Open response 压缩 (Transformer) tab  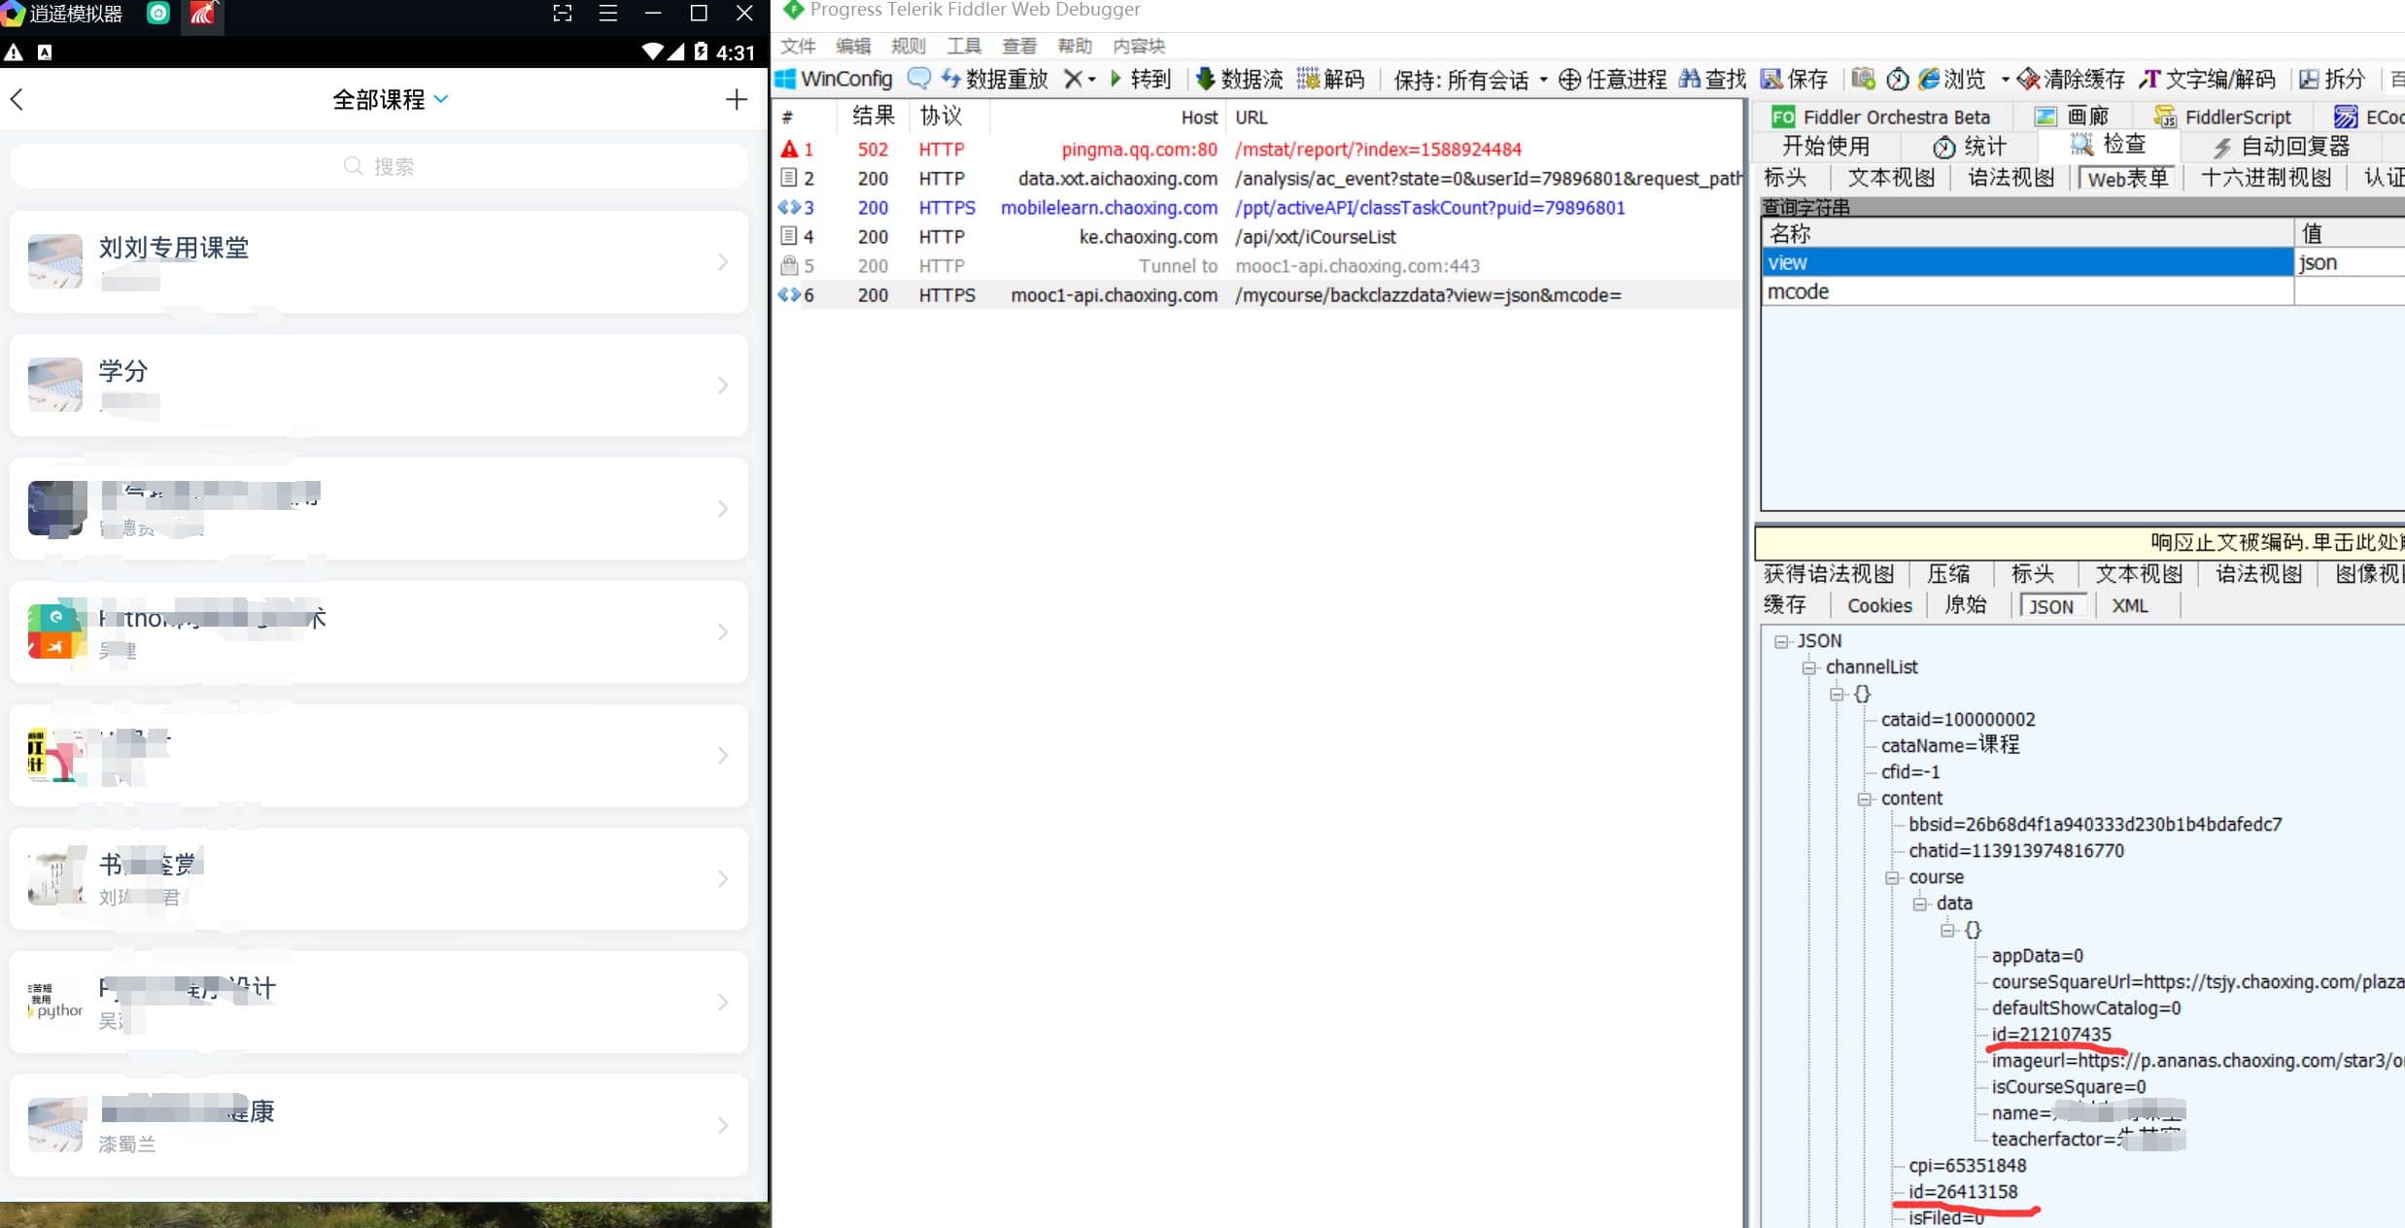(x=1948, y=574)
